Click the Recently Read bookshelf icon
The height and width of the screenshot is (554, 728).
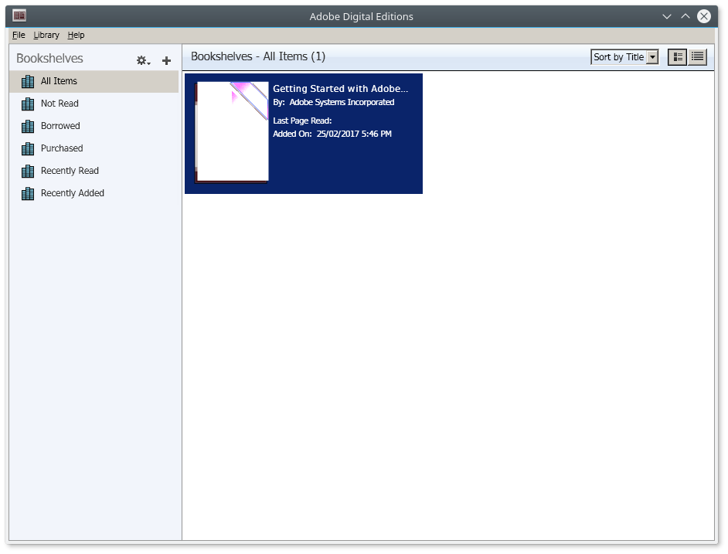coord(29,172)
